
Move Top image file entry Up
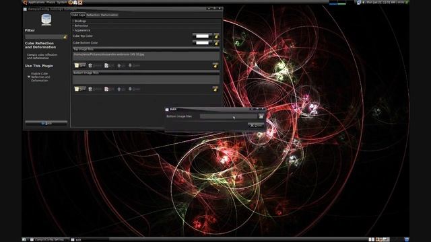121,66
